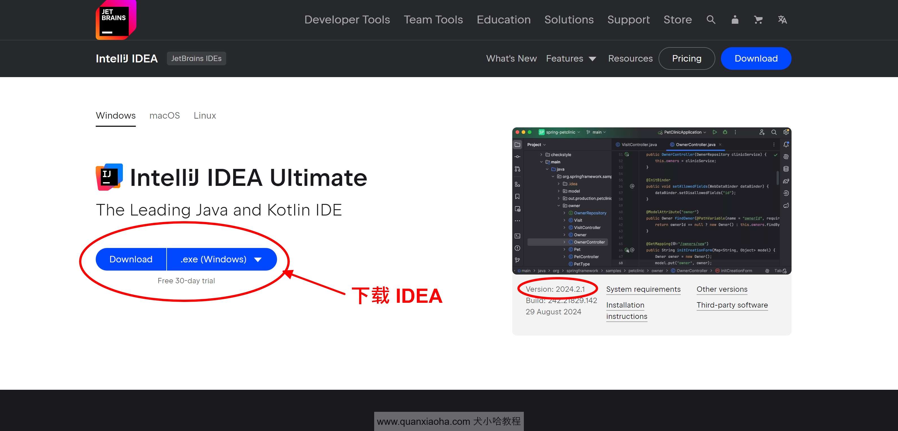Image resolution: width=898 pixels, height=431 pixels.
Task: Click the add-user collaboration icon in IDE screenshot
Action: [x=762, y=132]
